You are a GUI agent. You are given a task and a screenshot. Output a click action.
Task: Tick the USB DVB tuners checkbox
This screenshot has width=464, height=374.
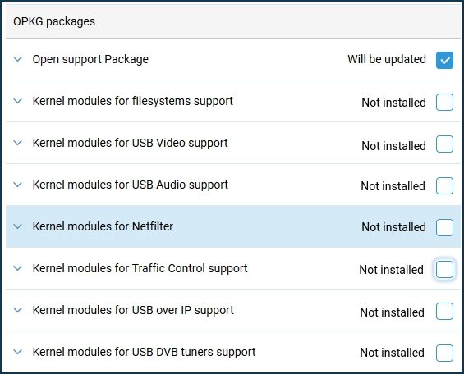(x=444, y=353)
